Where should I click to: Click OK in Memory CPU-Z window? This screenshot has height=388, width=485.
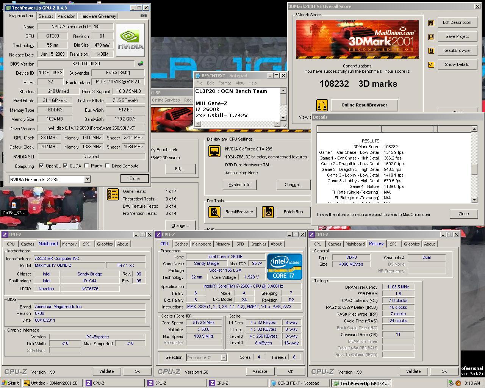(444, 371)
